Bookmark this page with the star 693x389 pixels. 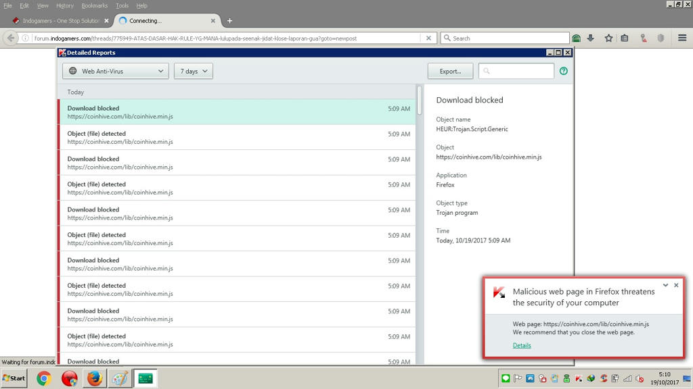tap(608, 38)
